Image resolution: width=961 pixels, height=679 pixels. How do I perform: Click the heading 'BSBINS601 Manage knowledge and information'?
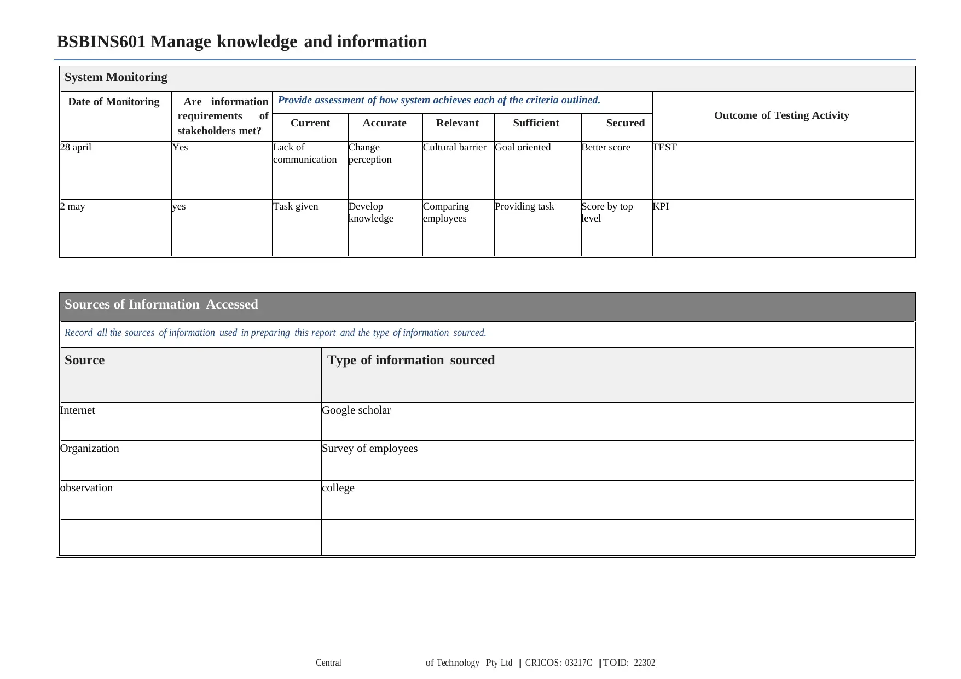coord(241,42)
